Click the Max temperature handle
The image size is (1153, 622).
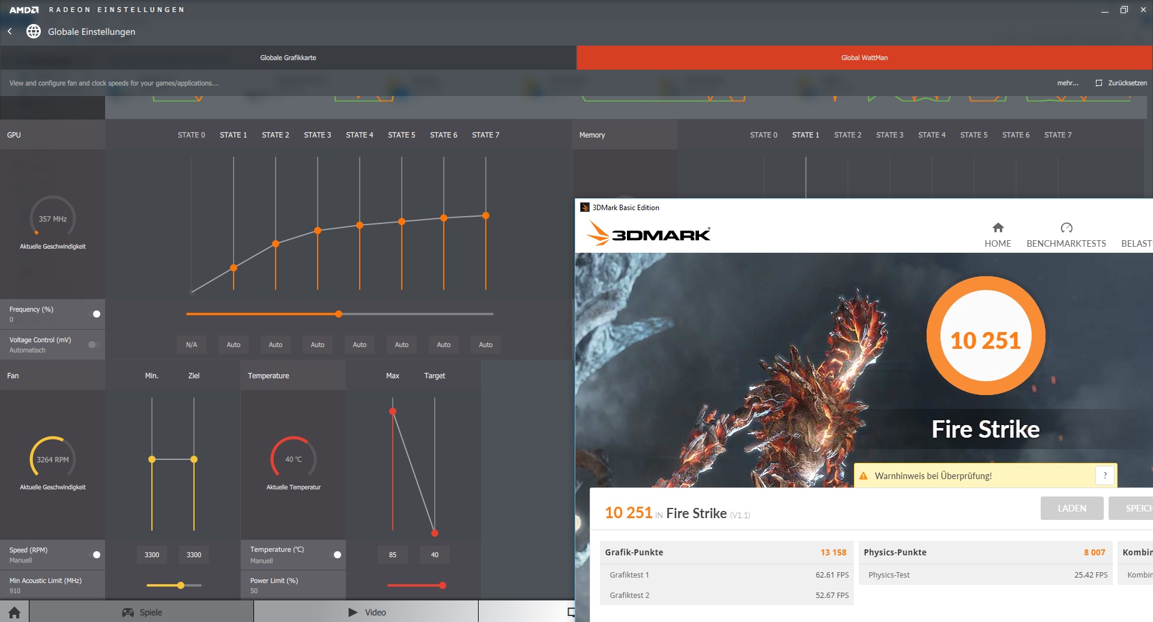coord(393,411)
